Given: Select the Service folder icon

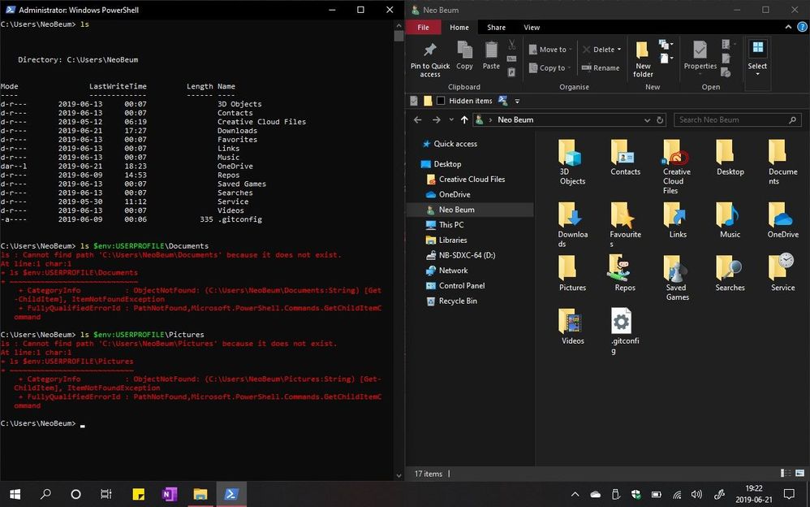Looking at the screenshot, I should (781, 267).
